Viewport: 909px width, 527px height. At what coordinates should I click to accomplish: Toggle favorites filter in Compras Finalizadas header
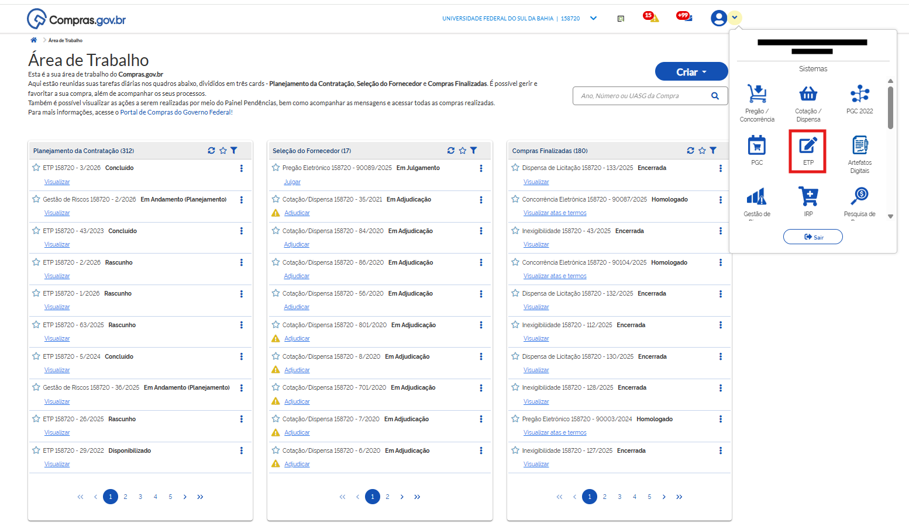[702, 151]
